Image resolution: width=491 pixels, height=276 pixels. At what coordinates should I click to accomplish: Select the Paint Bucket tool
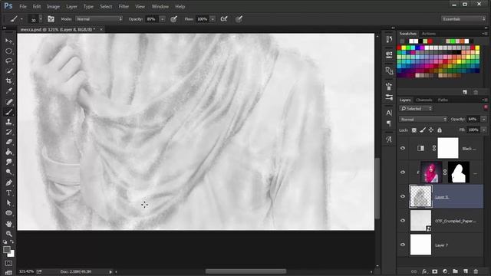pos(8,152)
